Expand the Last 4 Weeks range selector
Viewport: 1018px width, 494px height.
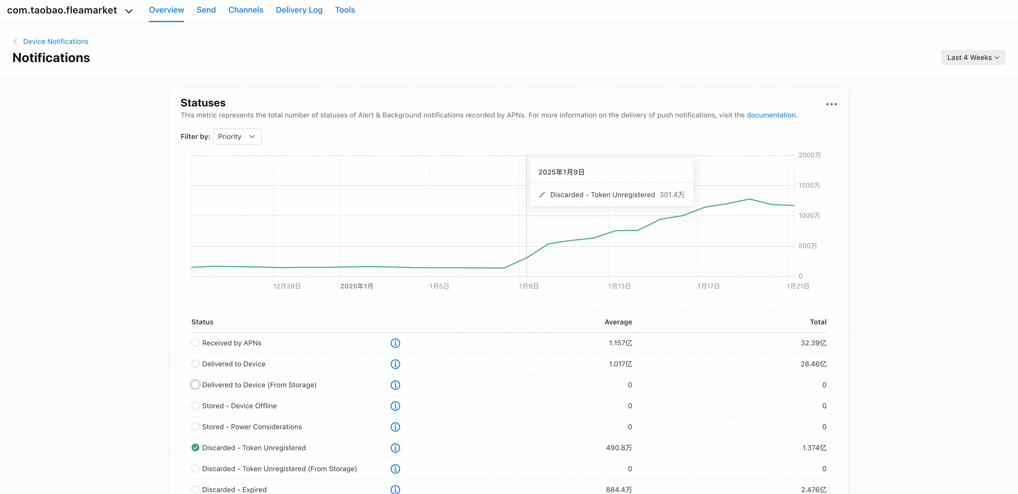[973, 58]
